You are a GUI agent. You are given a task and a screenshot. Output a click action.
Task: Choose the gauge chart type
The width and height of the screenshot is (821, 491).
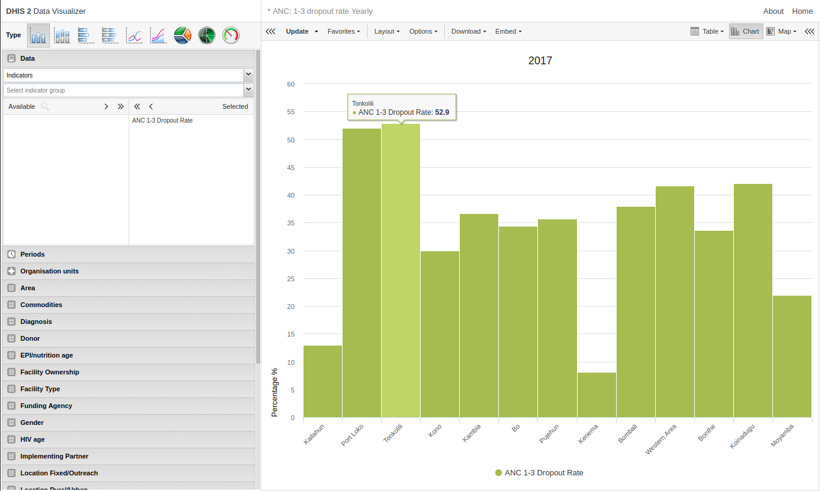pos(230,35)
